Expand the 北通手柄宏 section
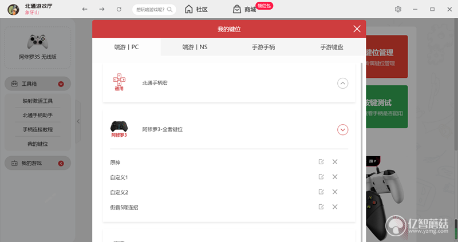This screenshot has width=458, height=242. pyautogui.click(x=342, y=83)
